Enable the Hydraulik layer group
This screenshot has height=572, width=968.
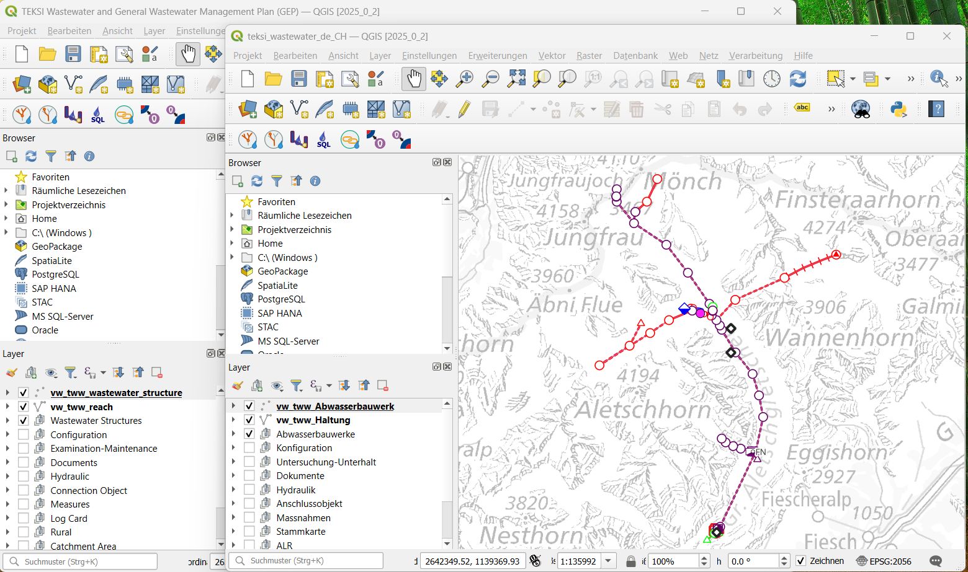(249, 490)
